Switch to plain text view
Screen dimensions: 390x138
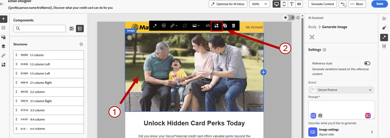[291, 4]
